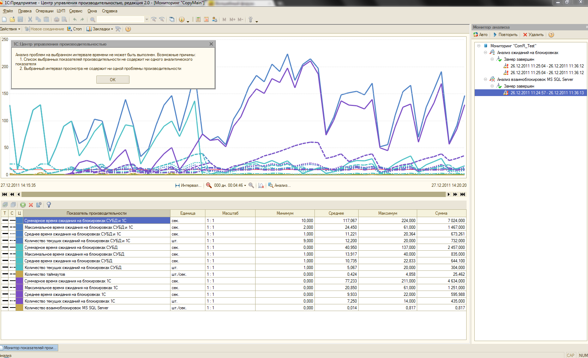The width and height of the screenshot is (588, 358).
Task: Click Повторить in Монитор анализа
Action: (x=505, y=35)
